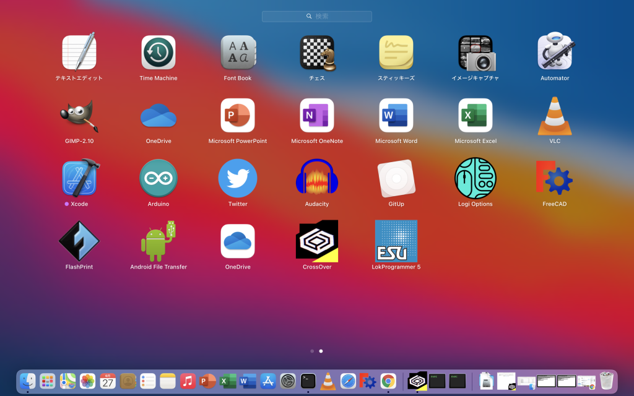Launch the Xcode app
The width and height of the screenshot is (634, 396).
pyautogui.click(x=79, y=178)
